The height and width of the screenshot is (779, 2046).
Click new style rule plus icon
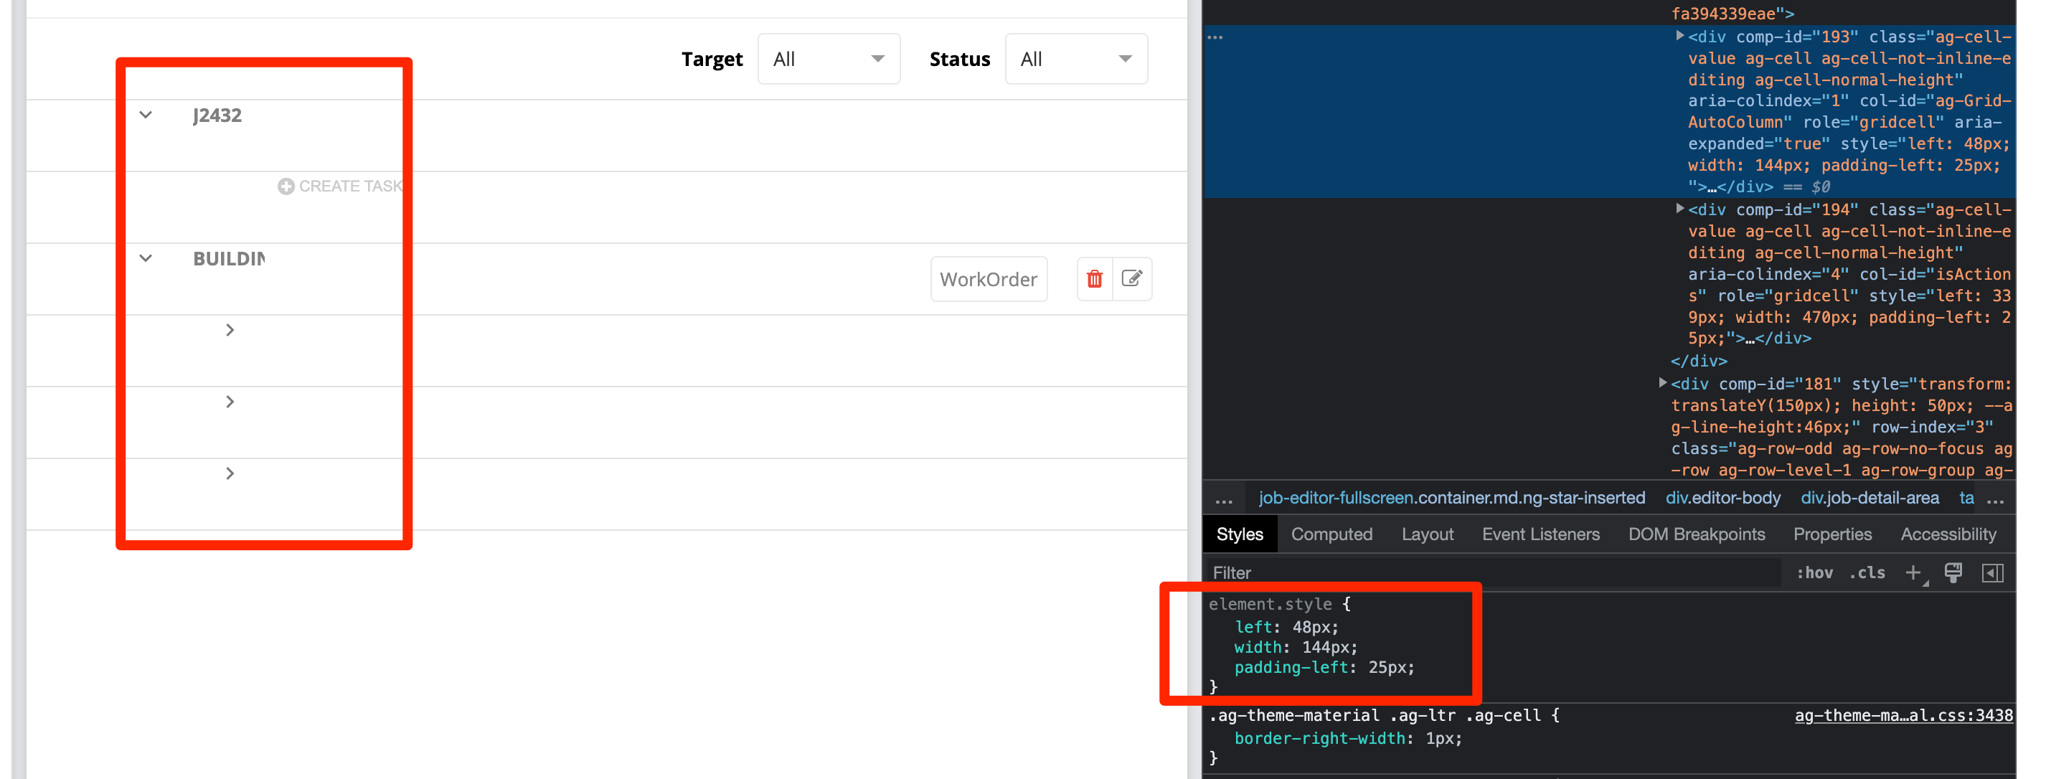(x=1913, y=572)
